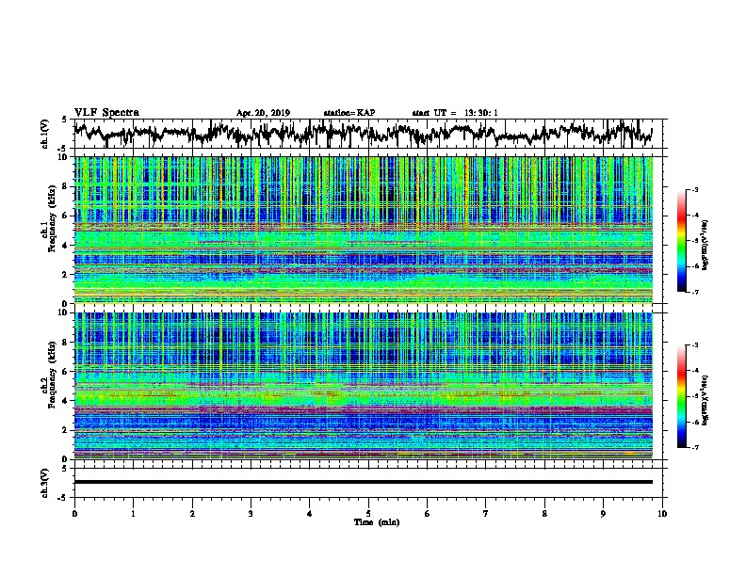
Task: Click inside the ch.2 frequency spectrogram
Action: click(x=363, y=385)
